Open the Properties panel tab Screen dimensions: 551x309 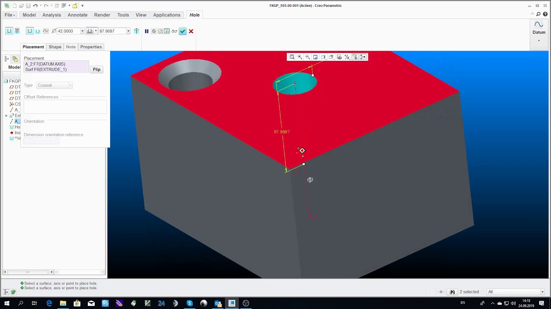91,47
